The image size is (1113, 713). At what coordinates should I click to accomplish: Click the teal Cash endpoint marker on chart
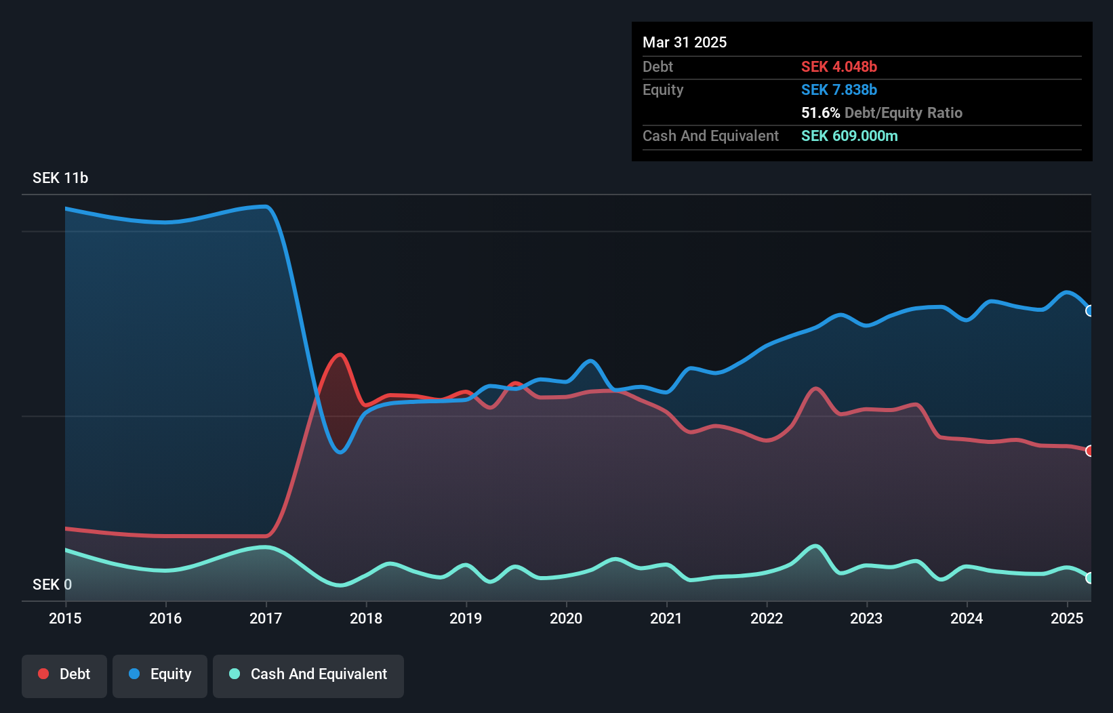tap(1089, 578)
